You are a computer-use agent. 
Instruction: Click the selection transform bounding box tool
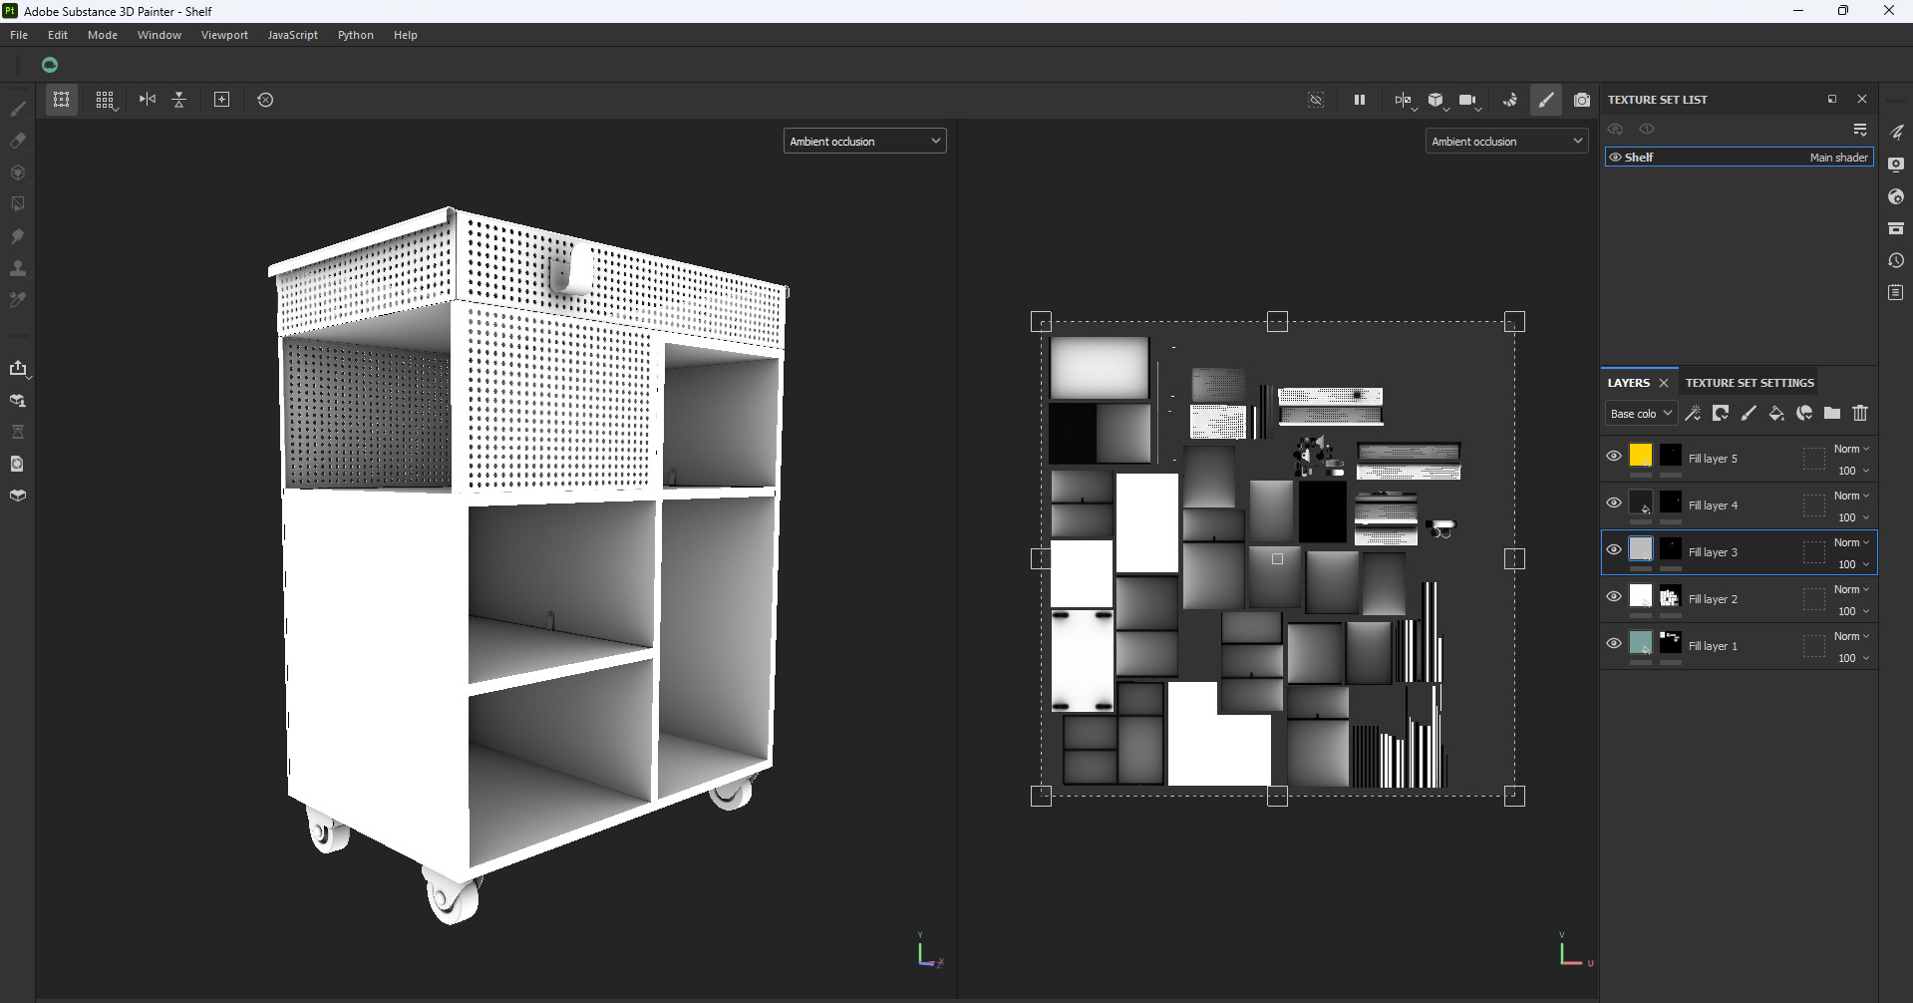point(62,100)
